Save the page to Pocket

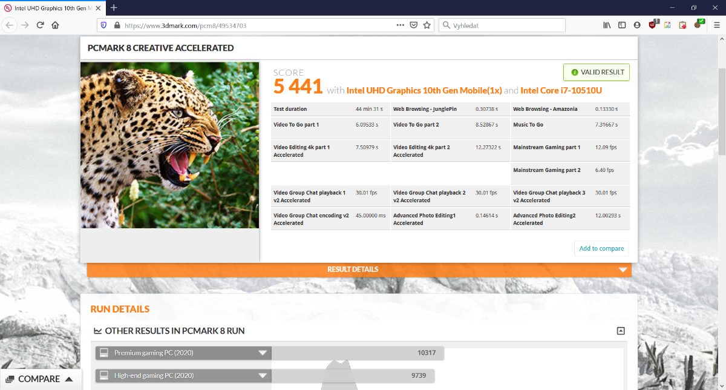[x=414, y=25]
